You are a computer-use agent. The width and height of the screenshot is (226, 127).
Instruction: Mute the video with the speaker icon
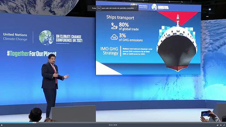pyautogui.click(x=221, y=125)
